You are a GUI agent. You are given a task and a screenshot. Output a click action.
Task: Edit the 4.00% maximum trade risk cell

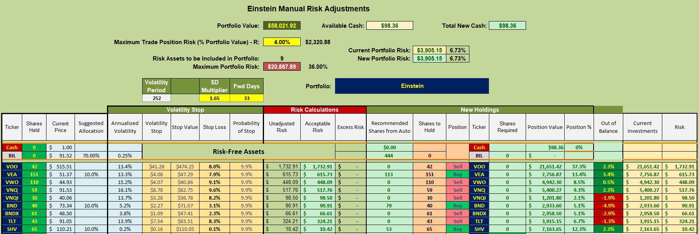coord(282,42)
